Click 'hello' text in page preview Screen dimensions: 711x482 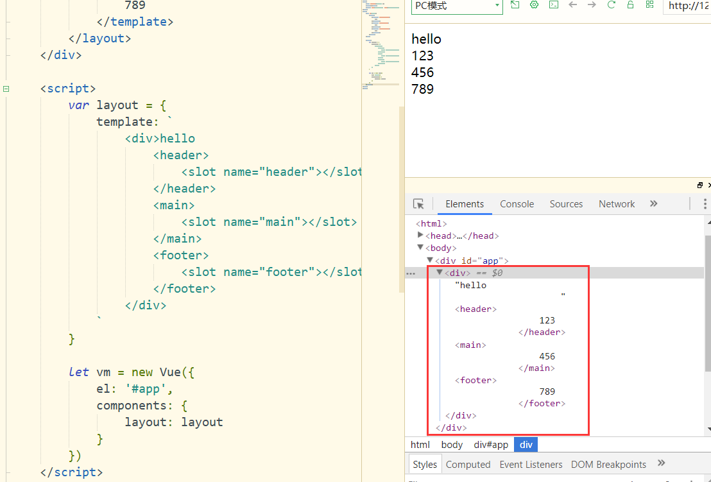click(426, 39)
